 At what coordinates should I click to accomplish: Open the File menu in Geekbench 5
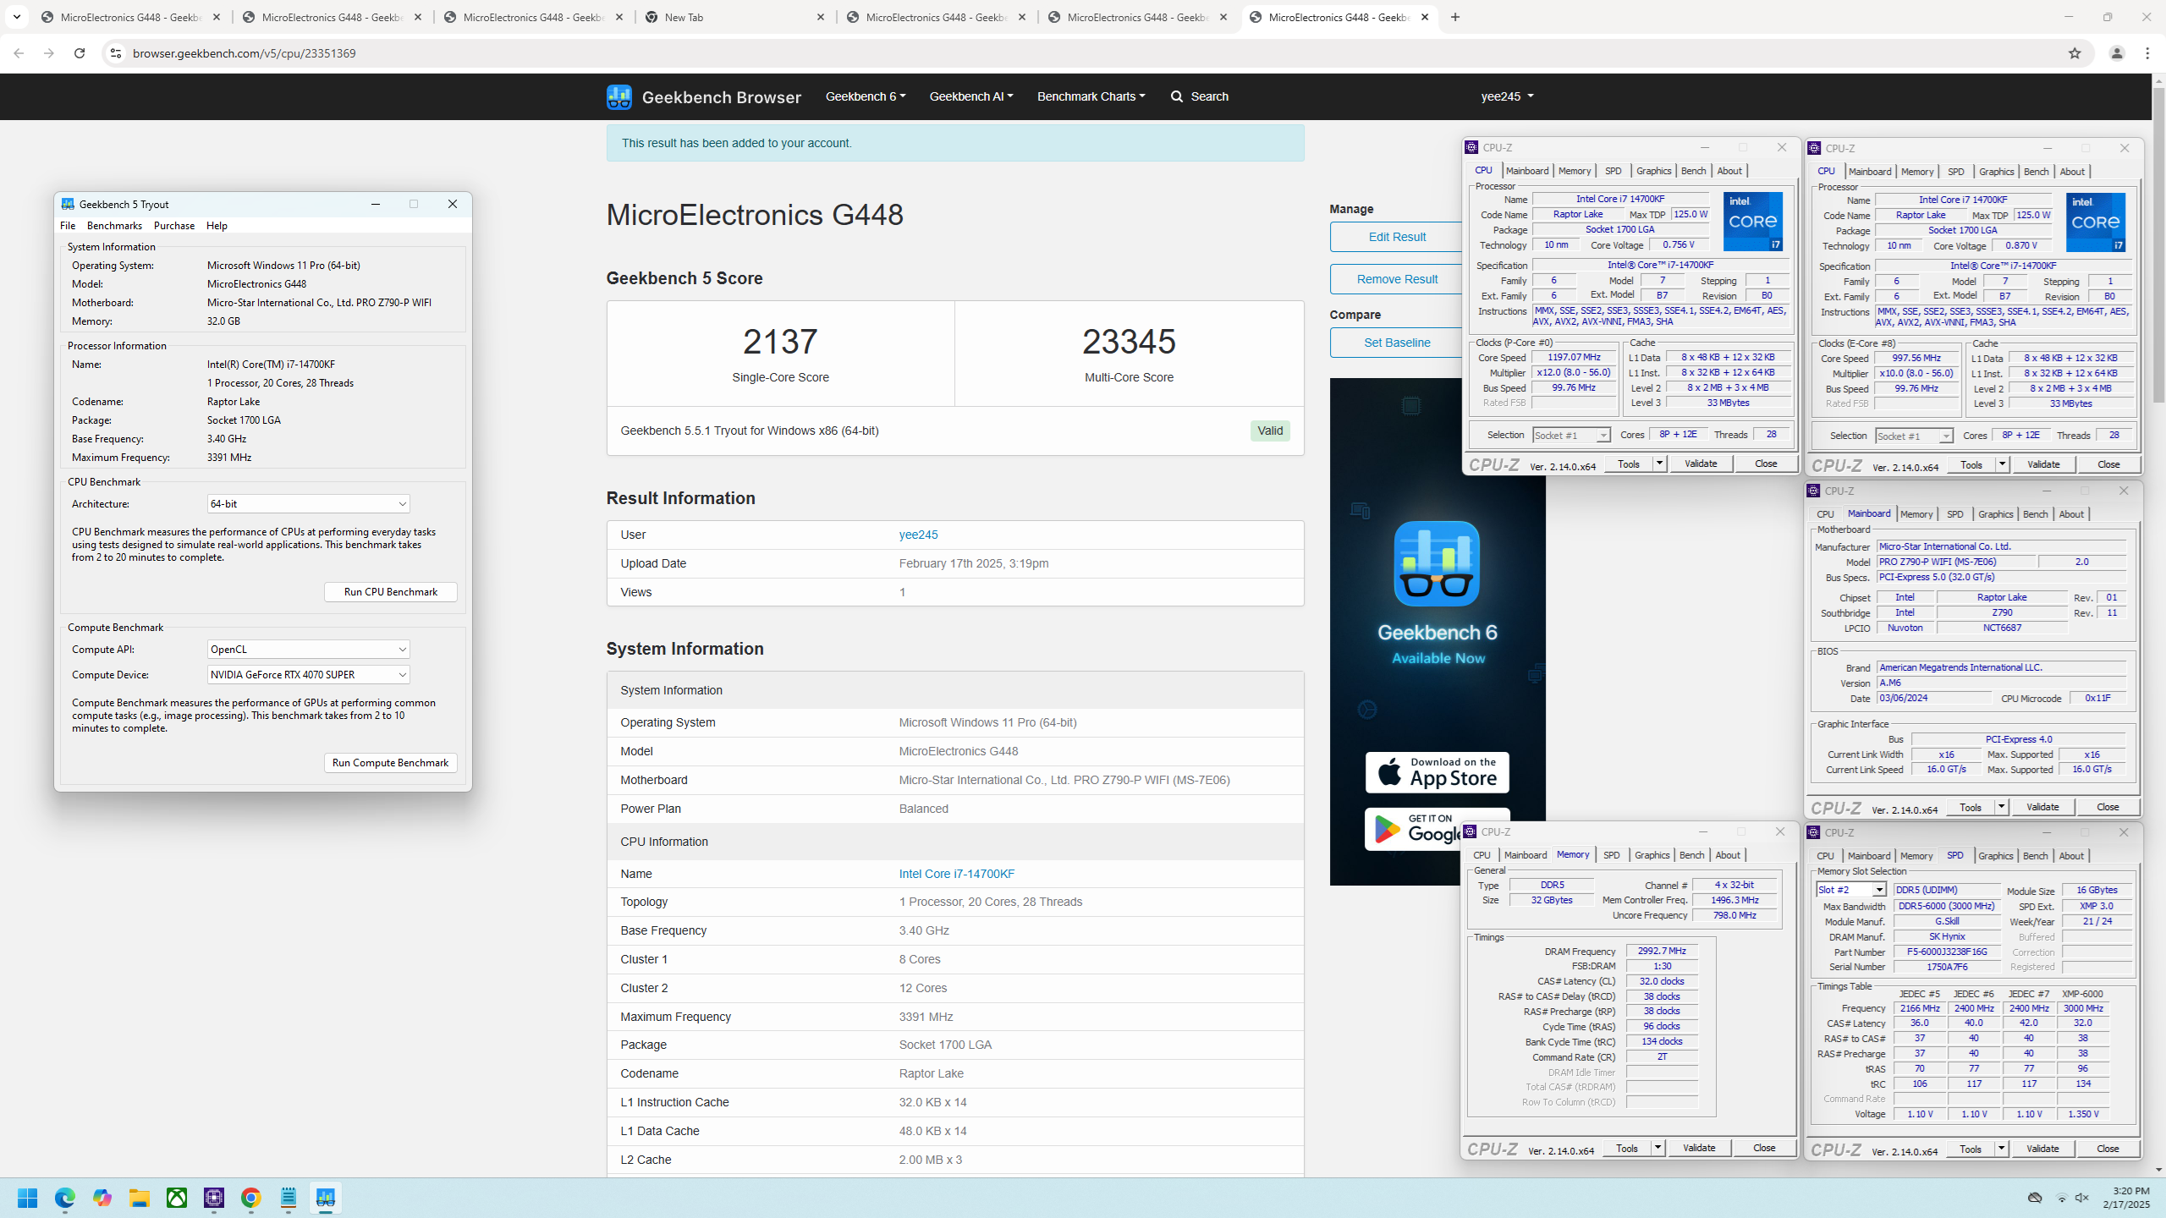click(x=68, y=226)
